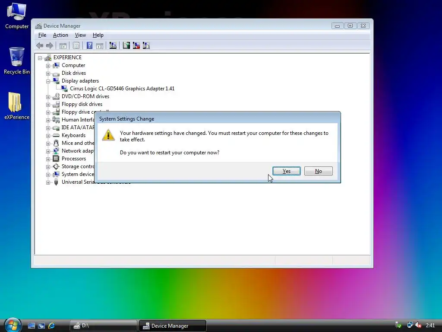The image size is (442, 332).
Task: Click the Back arrow in Device Manager toolbar
Action: pos(40,45)
